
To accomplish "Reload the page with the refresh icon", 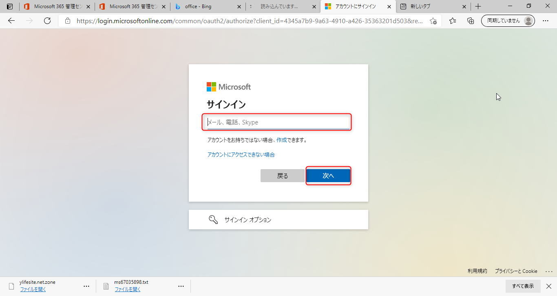I will click(47, 21).
